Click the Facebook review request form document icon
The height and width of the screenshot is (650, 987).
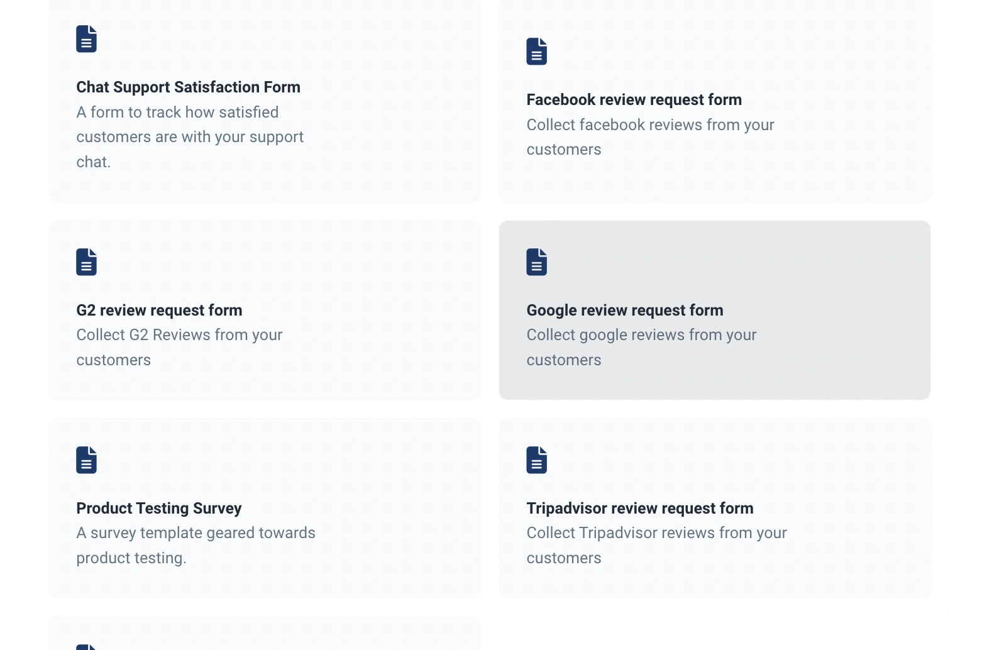click(537, 52)
